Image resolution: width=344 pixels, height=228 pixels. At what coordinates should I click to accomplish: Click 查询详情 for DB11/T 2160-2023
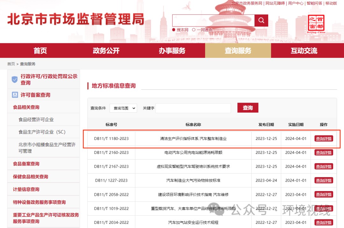point(324,152)
